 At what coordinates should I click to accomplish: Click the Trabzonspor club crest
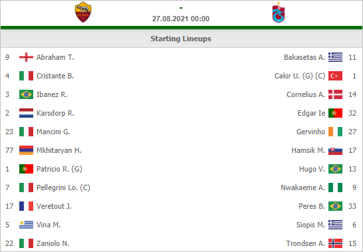coord(279,12)
